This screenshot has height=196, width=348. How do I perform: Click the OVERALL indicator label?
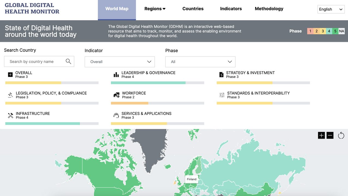[24, 73]
